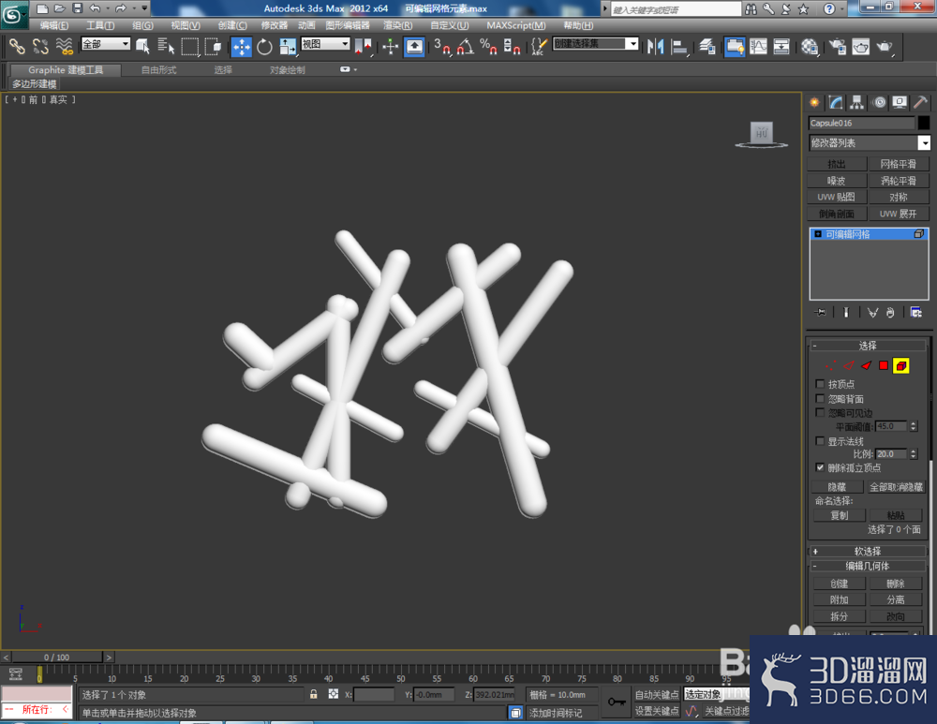Open the 工具(T) menu

[100, 25]
